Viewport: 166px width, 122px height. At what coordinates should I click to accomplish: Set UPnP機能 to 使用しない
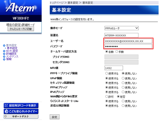[x=123, y=78]
